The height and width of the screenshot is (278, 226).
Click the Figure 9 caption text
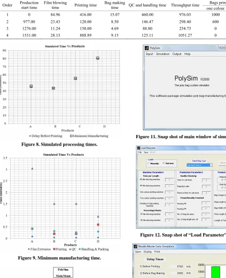coord(59,258)
